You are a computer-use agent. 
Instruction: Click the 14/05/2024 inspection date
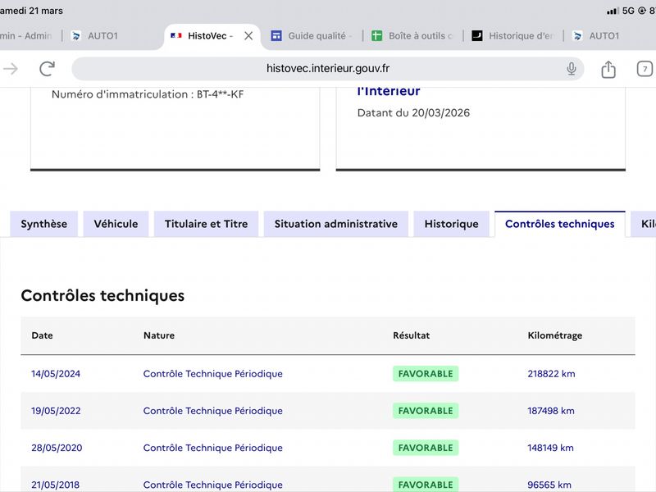click(x=56, y=374)
